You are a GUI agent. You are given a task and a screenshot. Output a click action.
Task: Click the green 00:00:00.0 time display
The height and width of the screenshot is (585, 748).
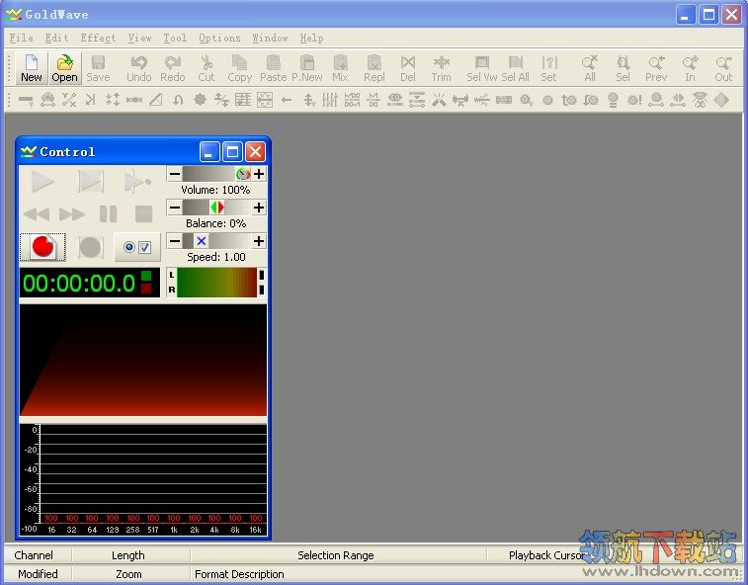point(89,283)
